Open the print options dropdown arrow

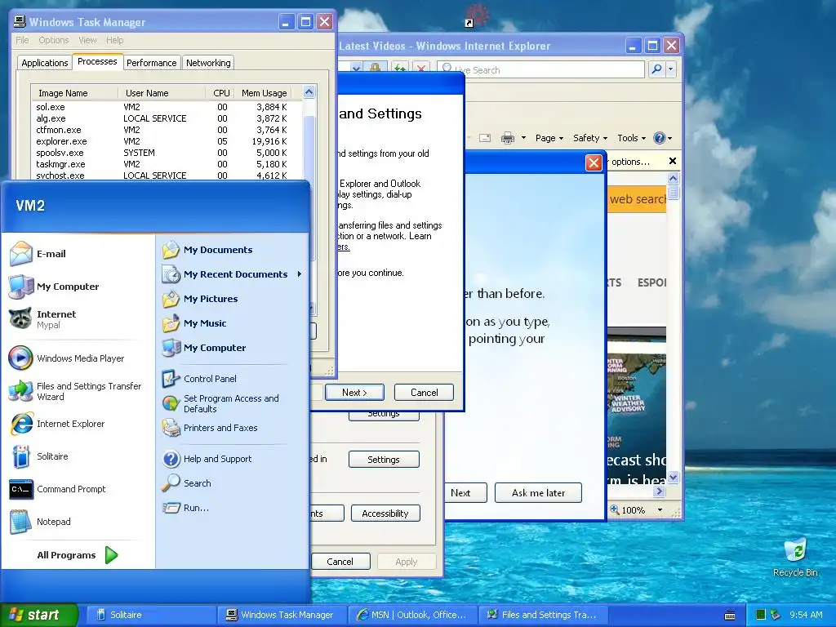tap(523, 138)
